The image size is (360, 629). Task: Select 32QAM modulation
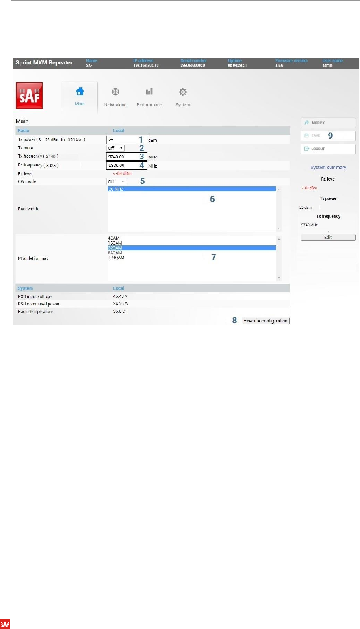tap(192, 248)
